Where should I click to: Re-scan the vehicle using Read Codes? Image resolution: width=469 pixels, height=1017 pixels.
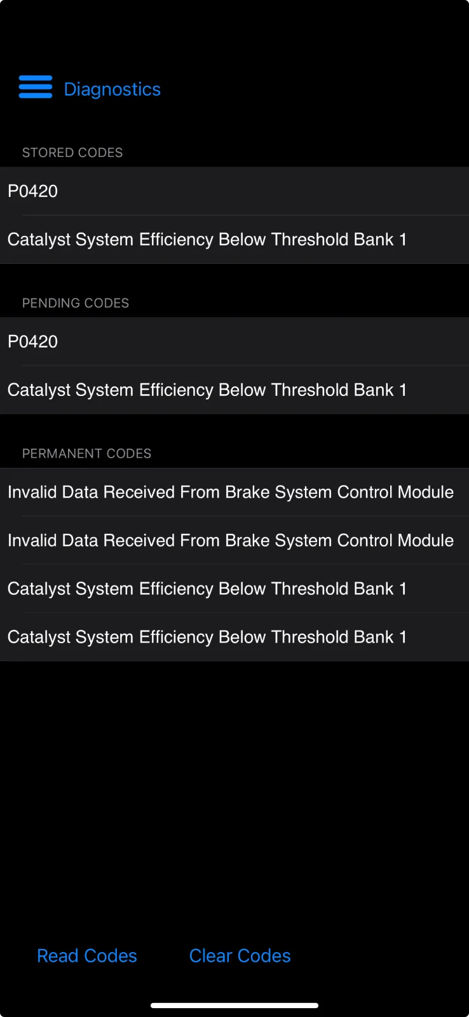87,955
